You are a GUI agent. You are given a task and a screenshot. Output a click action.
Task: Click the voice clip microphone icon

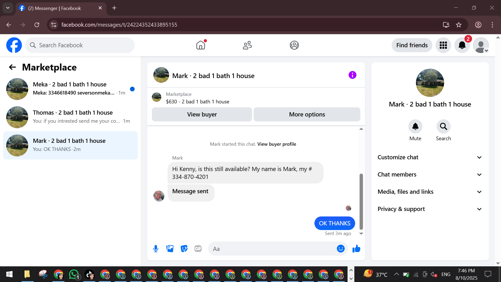[156, 249]
